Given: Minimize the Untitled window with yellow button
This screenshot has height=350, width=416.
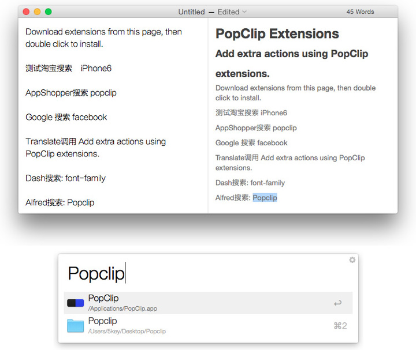Looking at the screenshot, I should (38, 12).
